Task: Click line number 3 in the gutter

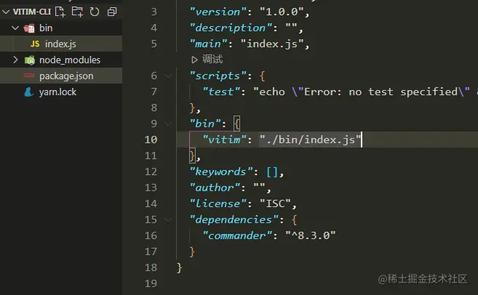Action: coord(154,12)
